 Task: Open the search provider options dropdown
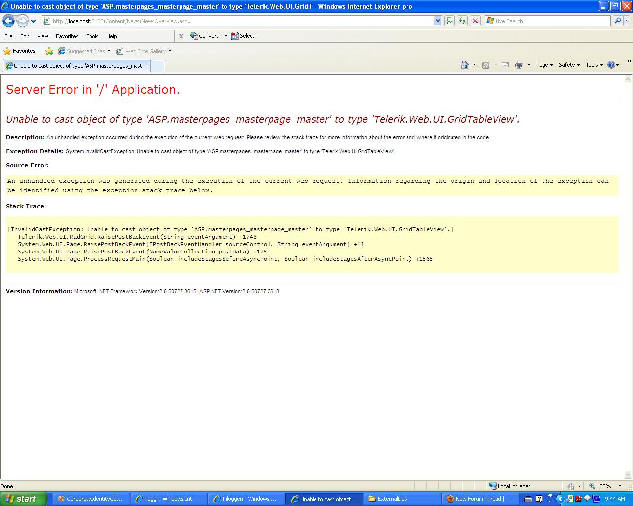coord(627,21)
